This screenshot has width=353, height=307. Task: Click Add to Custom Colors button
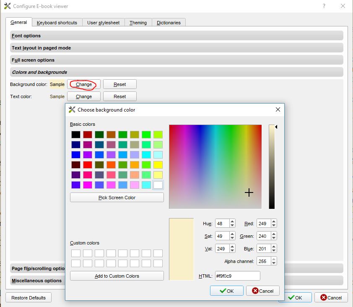(117, 276)
